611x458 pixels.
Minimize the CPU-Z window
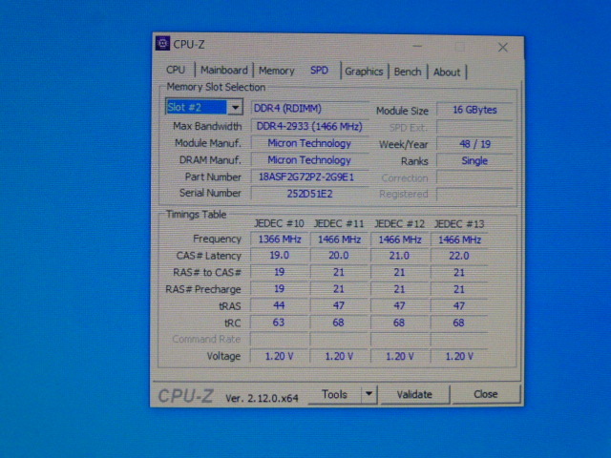(x=417, y=47)
